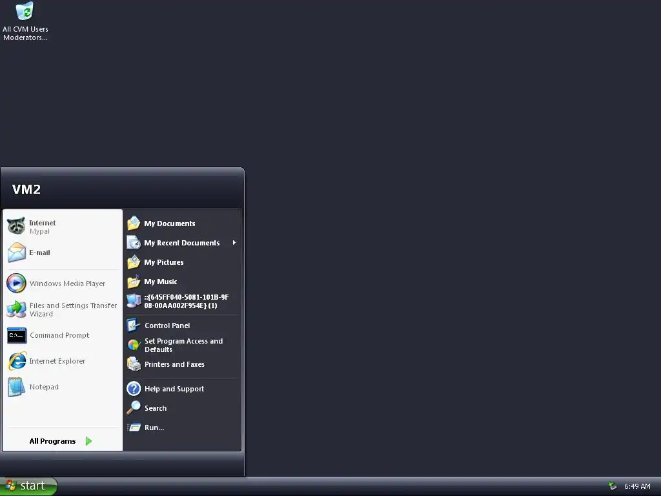Click "Files and Settings Transfer Wizard" text
661x496 pixels.
tap(73, 309)
